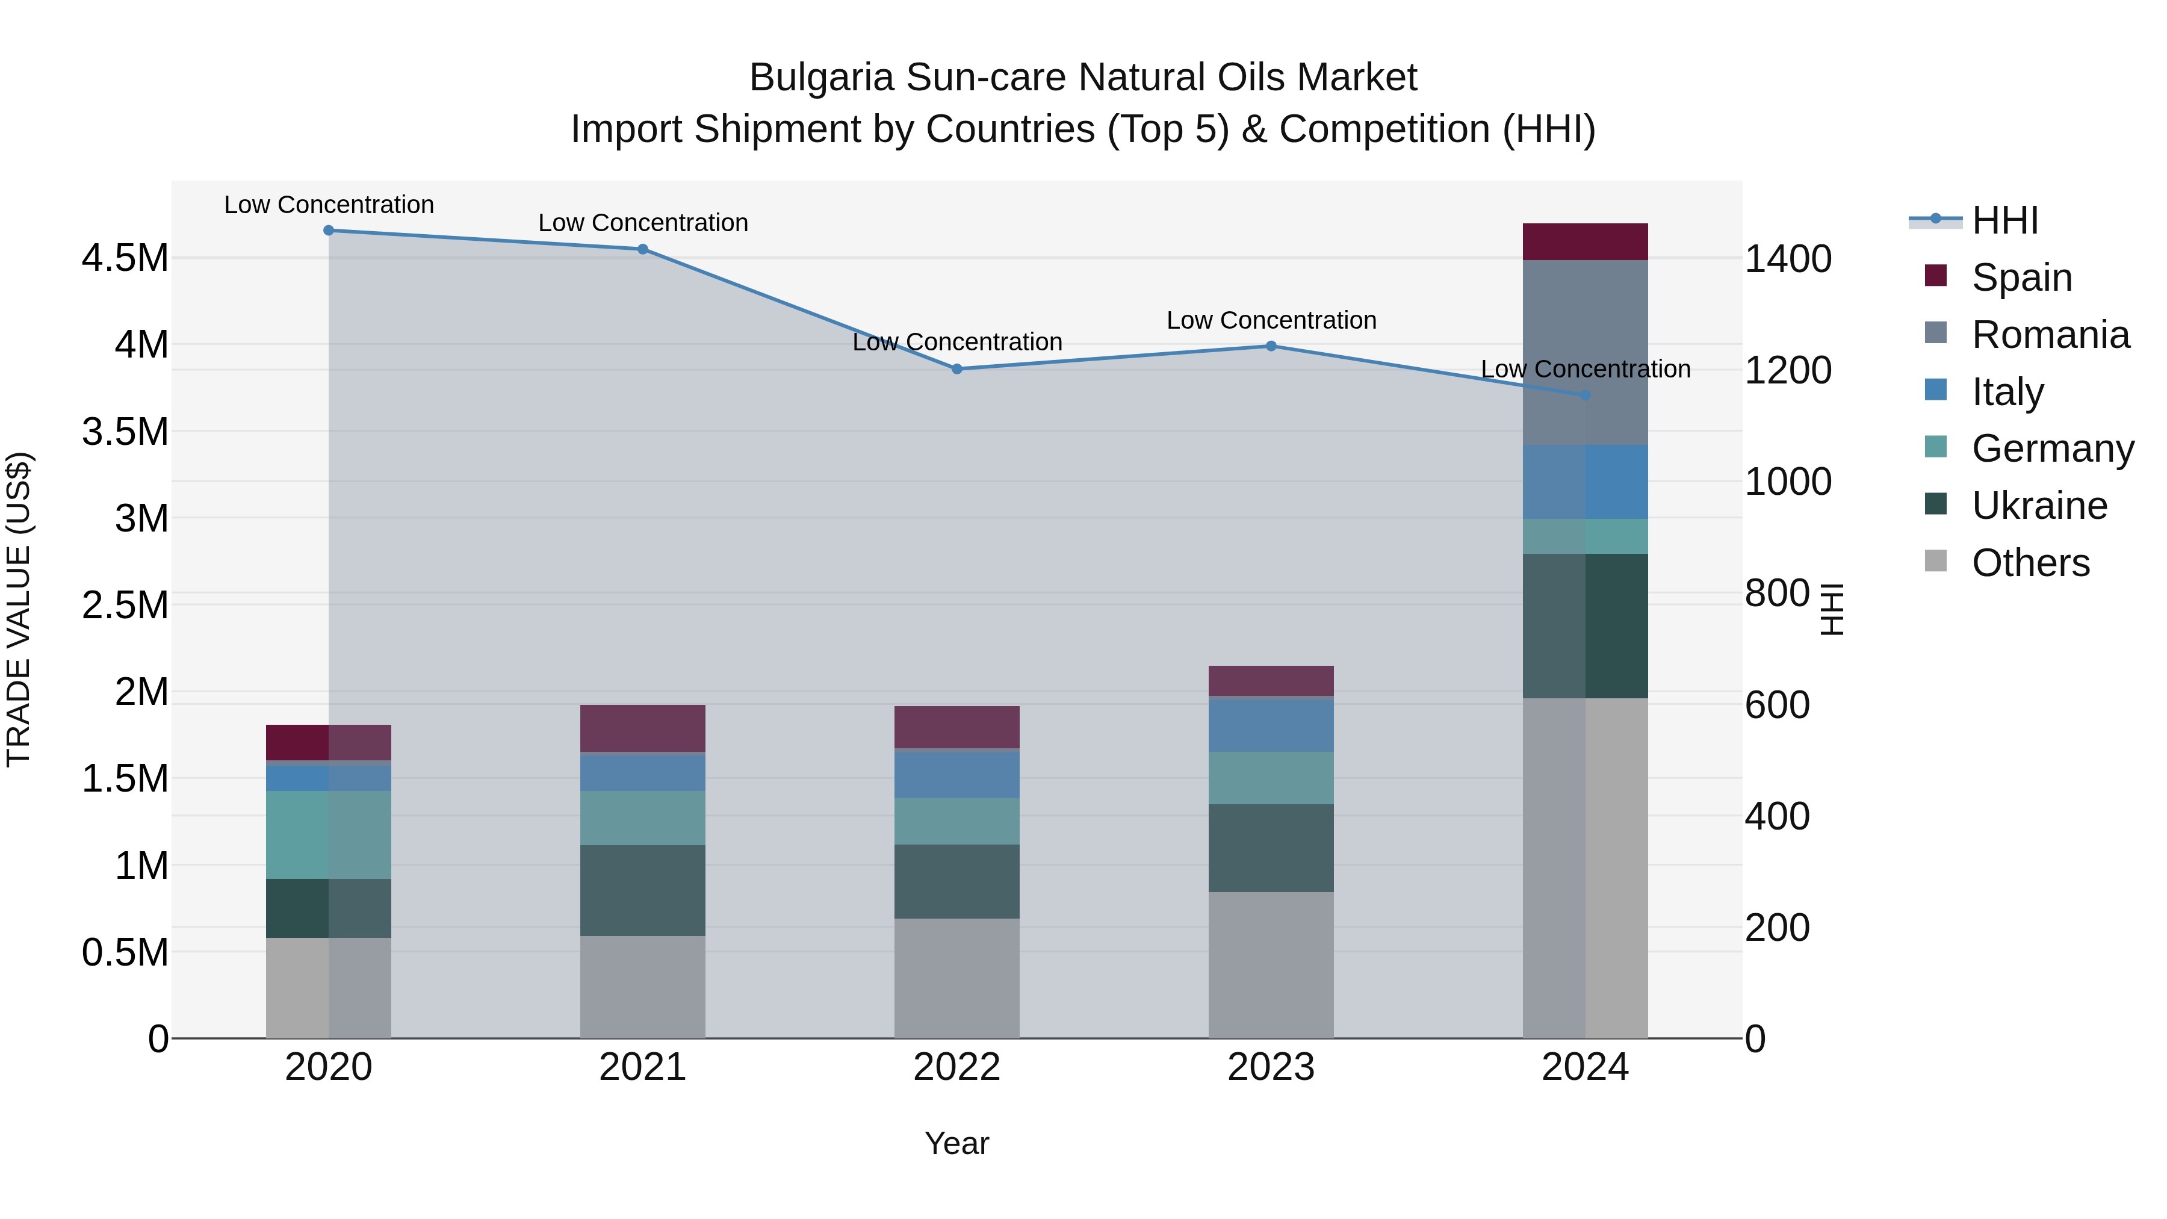Viewport: 2167px width, 1219px height.
Task: Click the 2021 Germany bar segment
Action: [643, 819]
